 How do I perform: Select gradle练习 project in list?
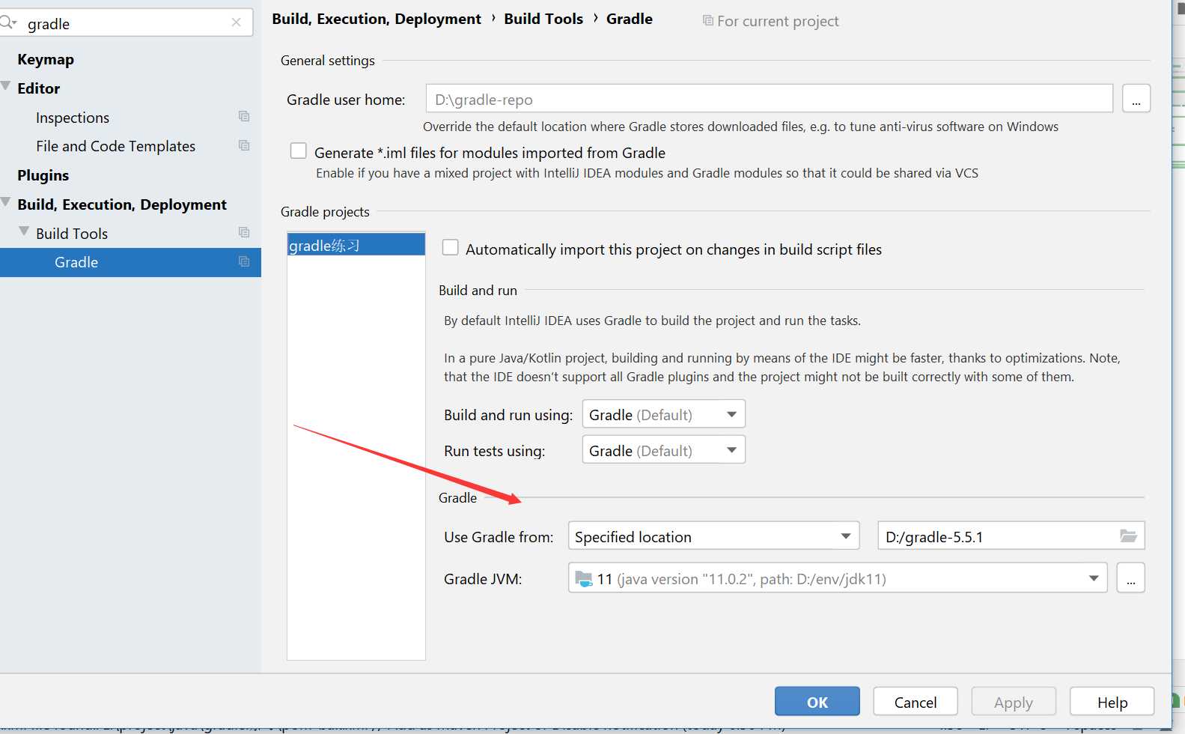356,245
